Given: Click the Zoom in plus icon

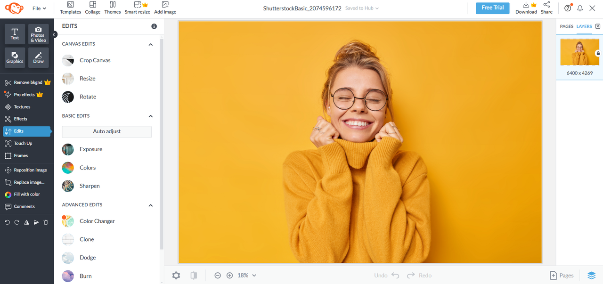Looking at the screenshot, I should coord(229,276).
